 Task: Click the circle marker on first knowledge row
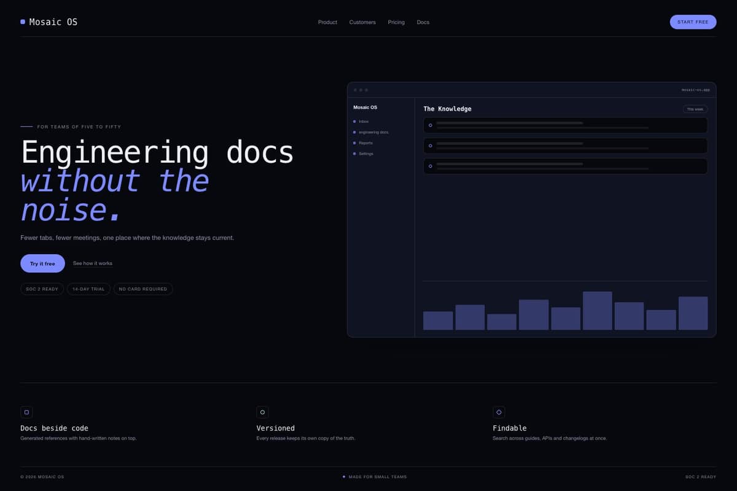430,125
